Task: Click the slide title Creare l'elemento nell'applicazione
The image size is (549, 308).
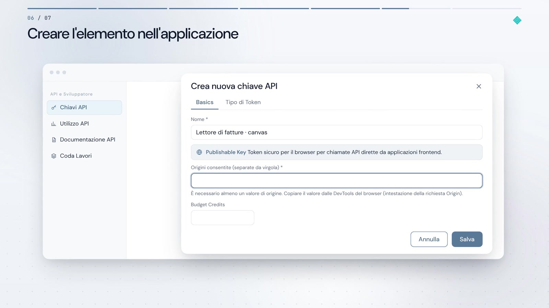Action: [133, 34]
